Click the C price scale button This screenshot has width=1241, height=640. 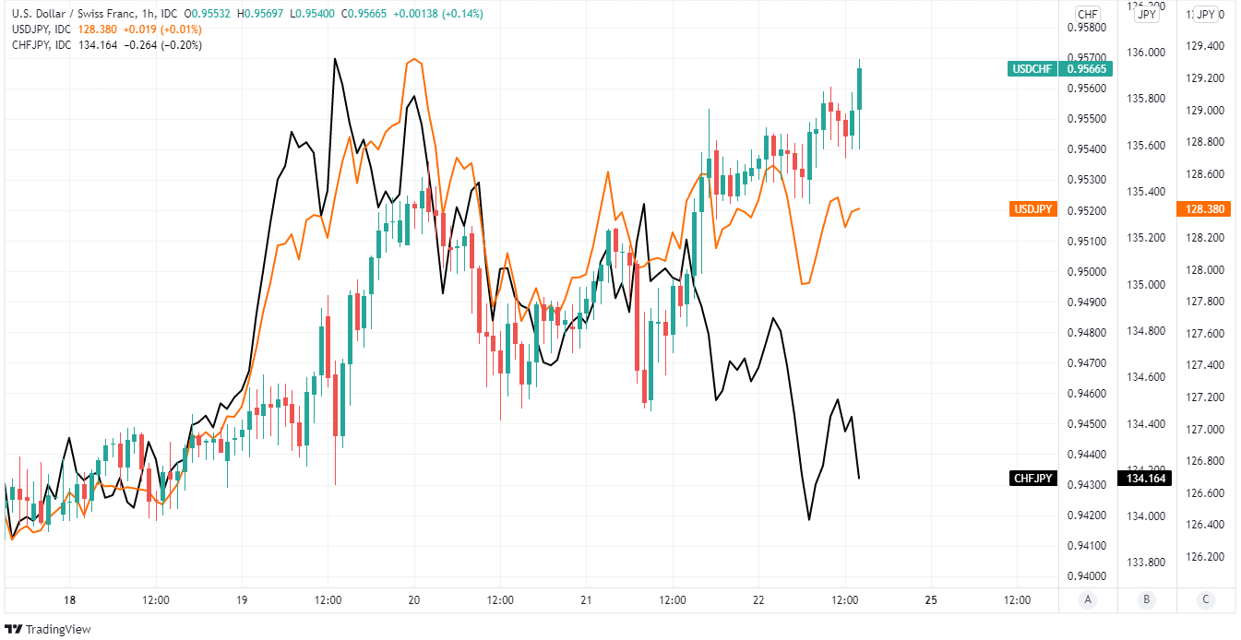pos(1205,600)
